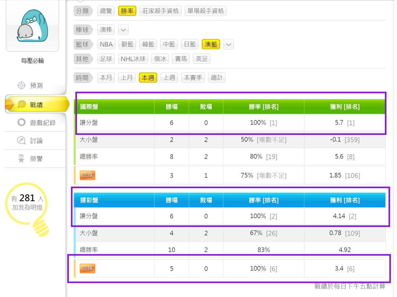Click the penguin avatar image
This screenshot has width=397, height=297.
click(x=32, y=26)
